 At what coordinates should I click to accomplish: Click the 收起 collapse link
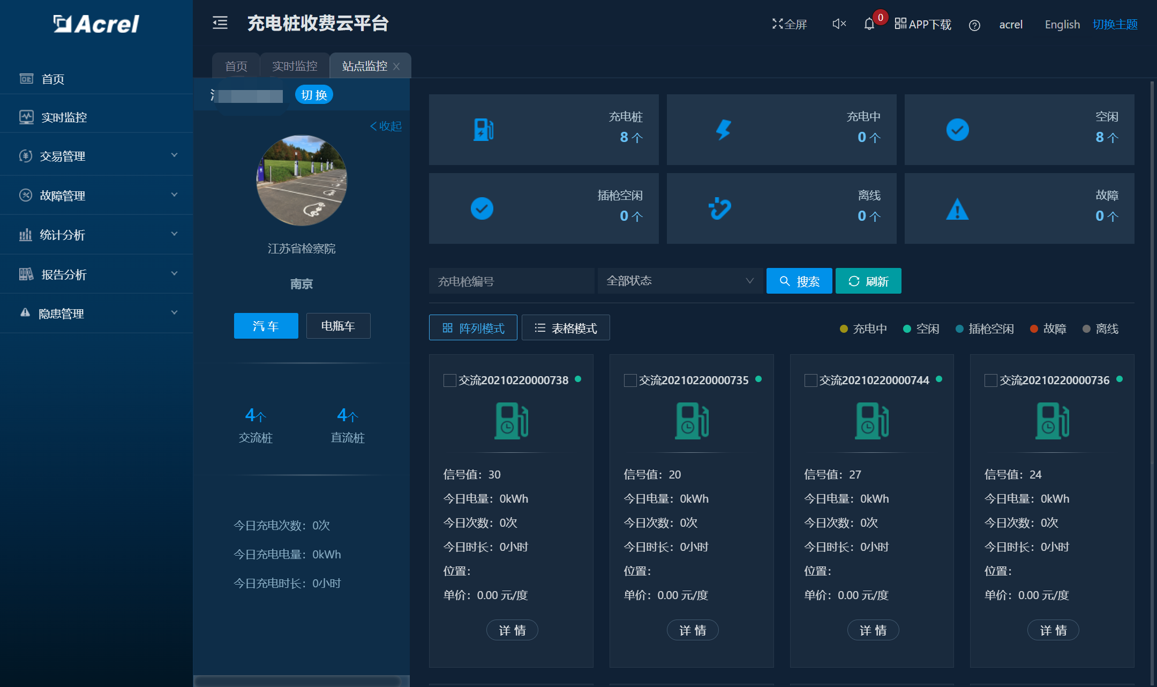tap(386, 126)
